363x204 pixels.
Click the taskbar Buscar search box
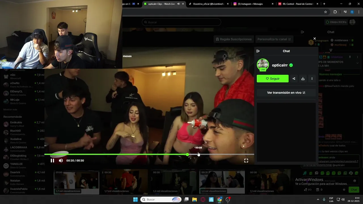(161, 199)
